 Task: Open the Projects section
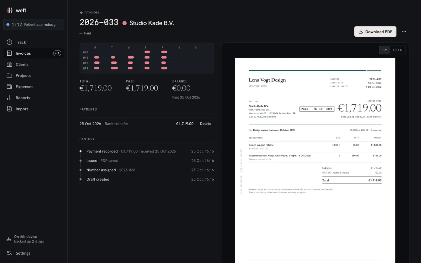(34, 75)
